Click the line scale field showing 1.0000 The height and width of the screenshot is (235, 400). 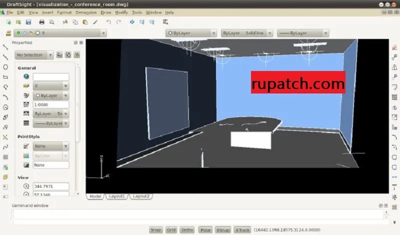(51, 104)
